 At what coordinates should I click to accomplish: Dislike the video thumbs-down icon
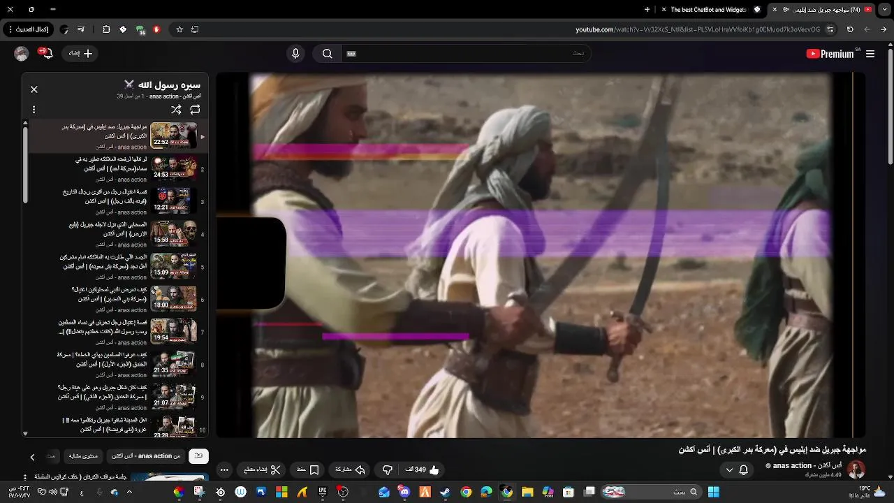pyautogui.click(x=388, y=470)
